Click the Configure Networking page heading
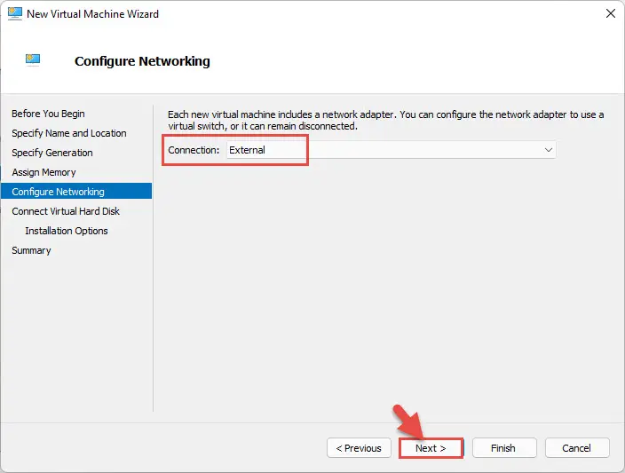This screenshot has height=473, width=625. [142, 61]
